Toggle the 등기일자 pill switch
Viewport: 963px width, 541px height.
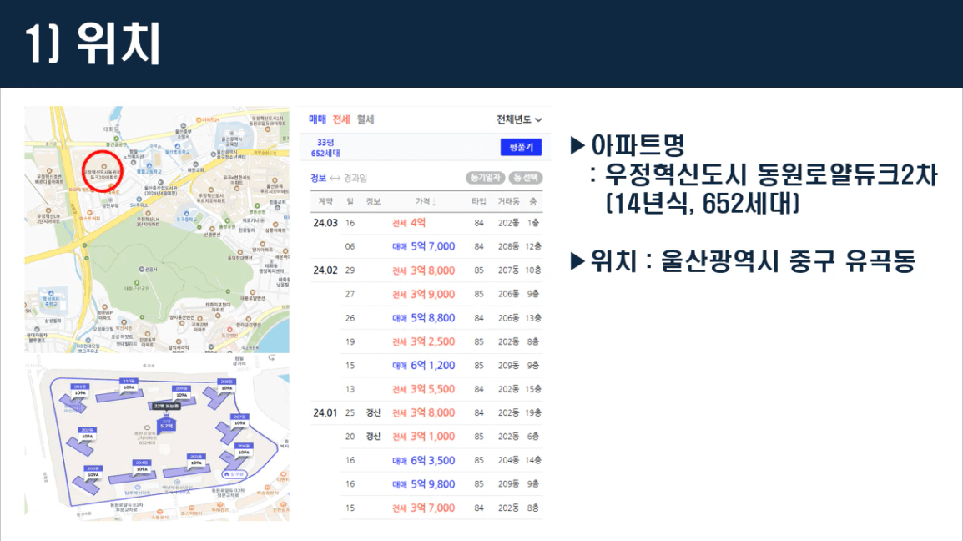[485, 178]
